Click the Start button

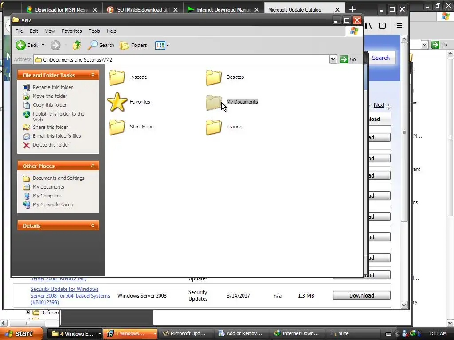22,333
